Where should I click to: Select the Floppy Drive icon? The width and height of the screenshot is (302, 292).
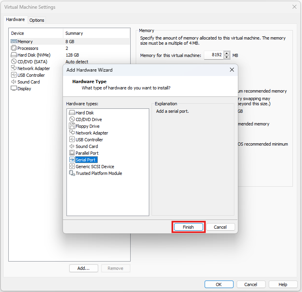(72, 126)
